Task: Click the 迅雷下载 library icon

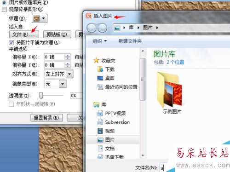Action: (100, 156)
